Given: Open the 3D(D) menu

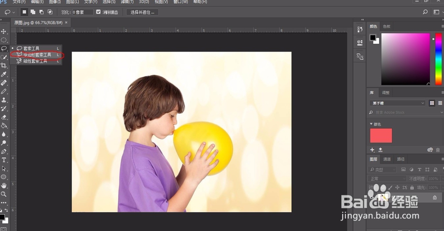Looking at the screenshot, I should tap(144, 2).
